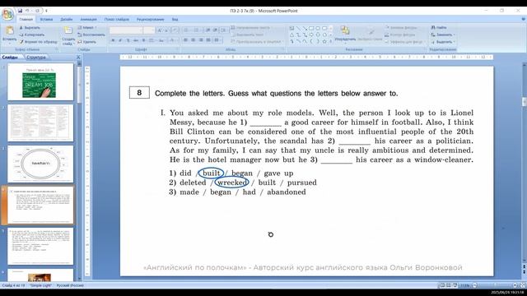
Task: Switch to the Дизайн tab
Action: 67,20
